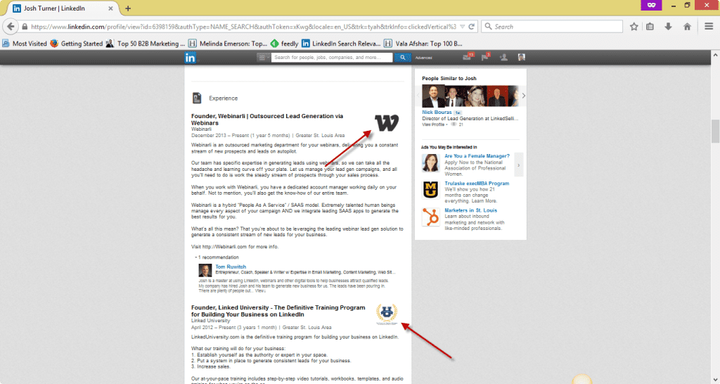The image size is (720, 384).
Task: Open the LinkedIn Search Relevance bookmark
Action: click(341, 44)
